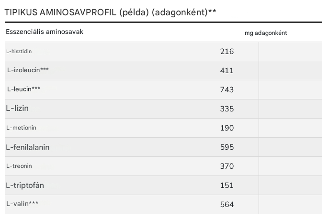The image size is (328, 219).
Task: Select the L-valin row label
Action: (23, 204)
